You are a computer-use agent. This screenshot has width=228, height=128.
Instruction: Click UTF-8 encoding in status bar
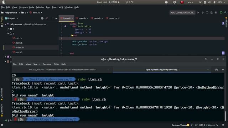202,125
